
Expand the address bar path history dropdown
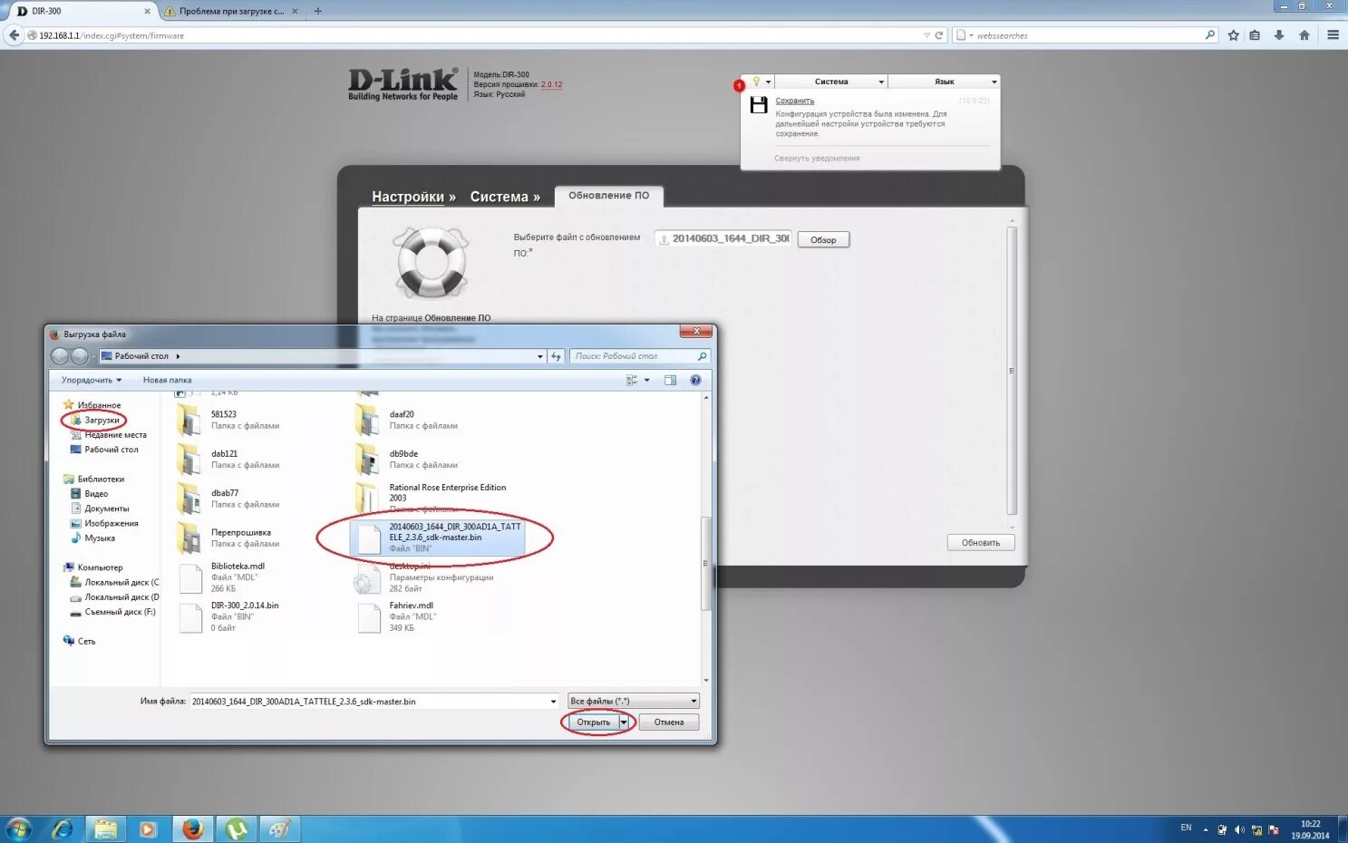click(x=540, y=356)
